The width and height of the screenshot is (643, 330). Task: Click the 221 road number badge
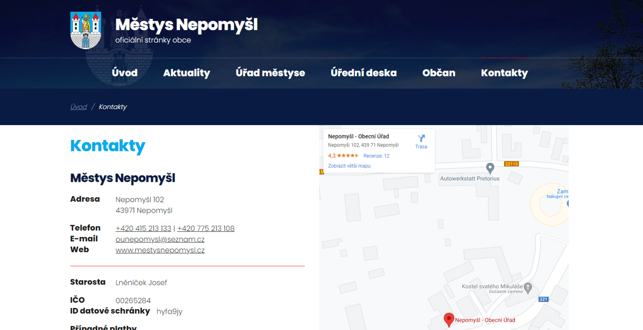tap(543, 299)
